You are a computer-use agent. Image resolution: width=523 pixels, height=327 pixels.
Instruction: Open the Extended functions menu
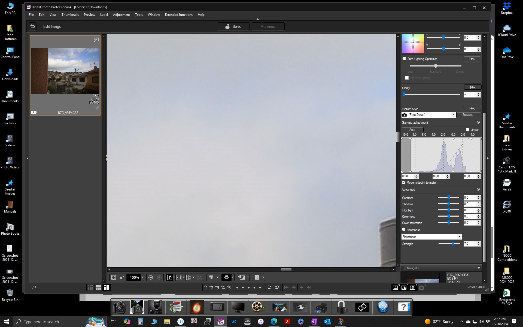click(x=179, y=14)
